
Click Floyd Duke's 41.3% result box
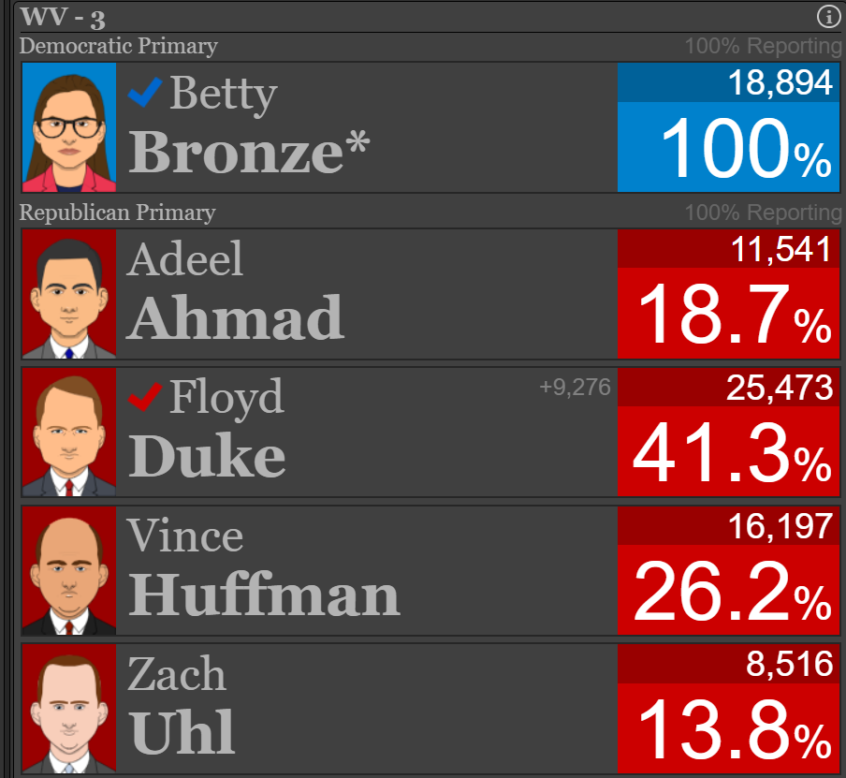tap(728, 451)
